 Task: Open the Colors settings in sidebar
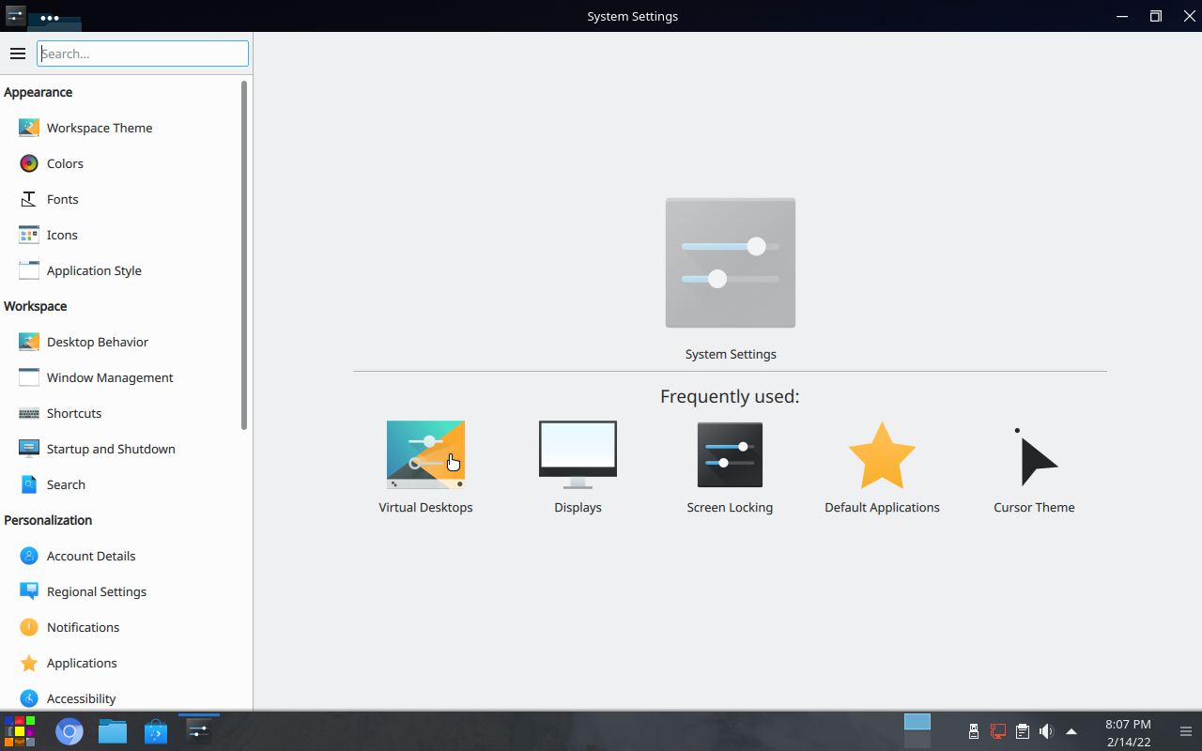[x=126, y=163]
